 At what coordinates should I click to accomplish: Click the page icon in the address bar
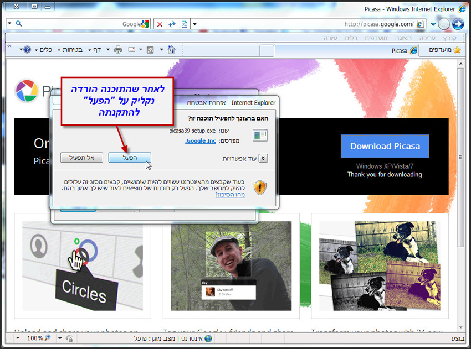point(420,24)
